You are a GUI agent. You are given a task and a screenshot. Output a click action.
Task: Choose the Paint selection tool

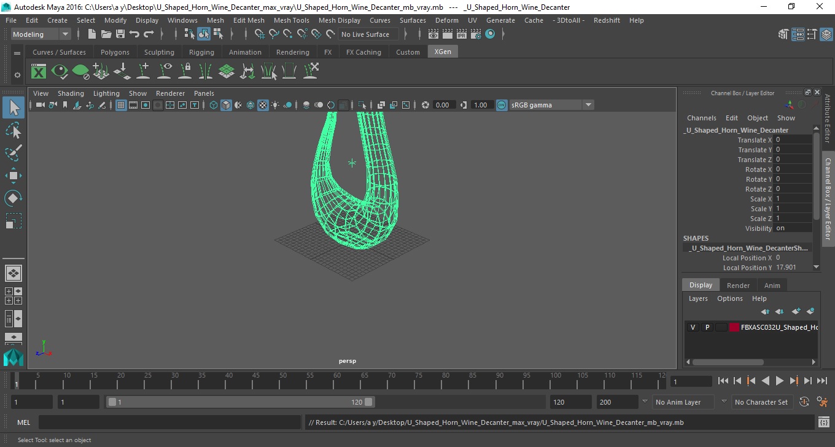(14, 152)
